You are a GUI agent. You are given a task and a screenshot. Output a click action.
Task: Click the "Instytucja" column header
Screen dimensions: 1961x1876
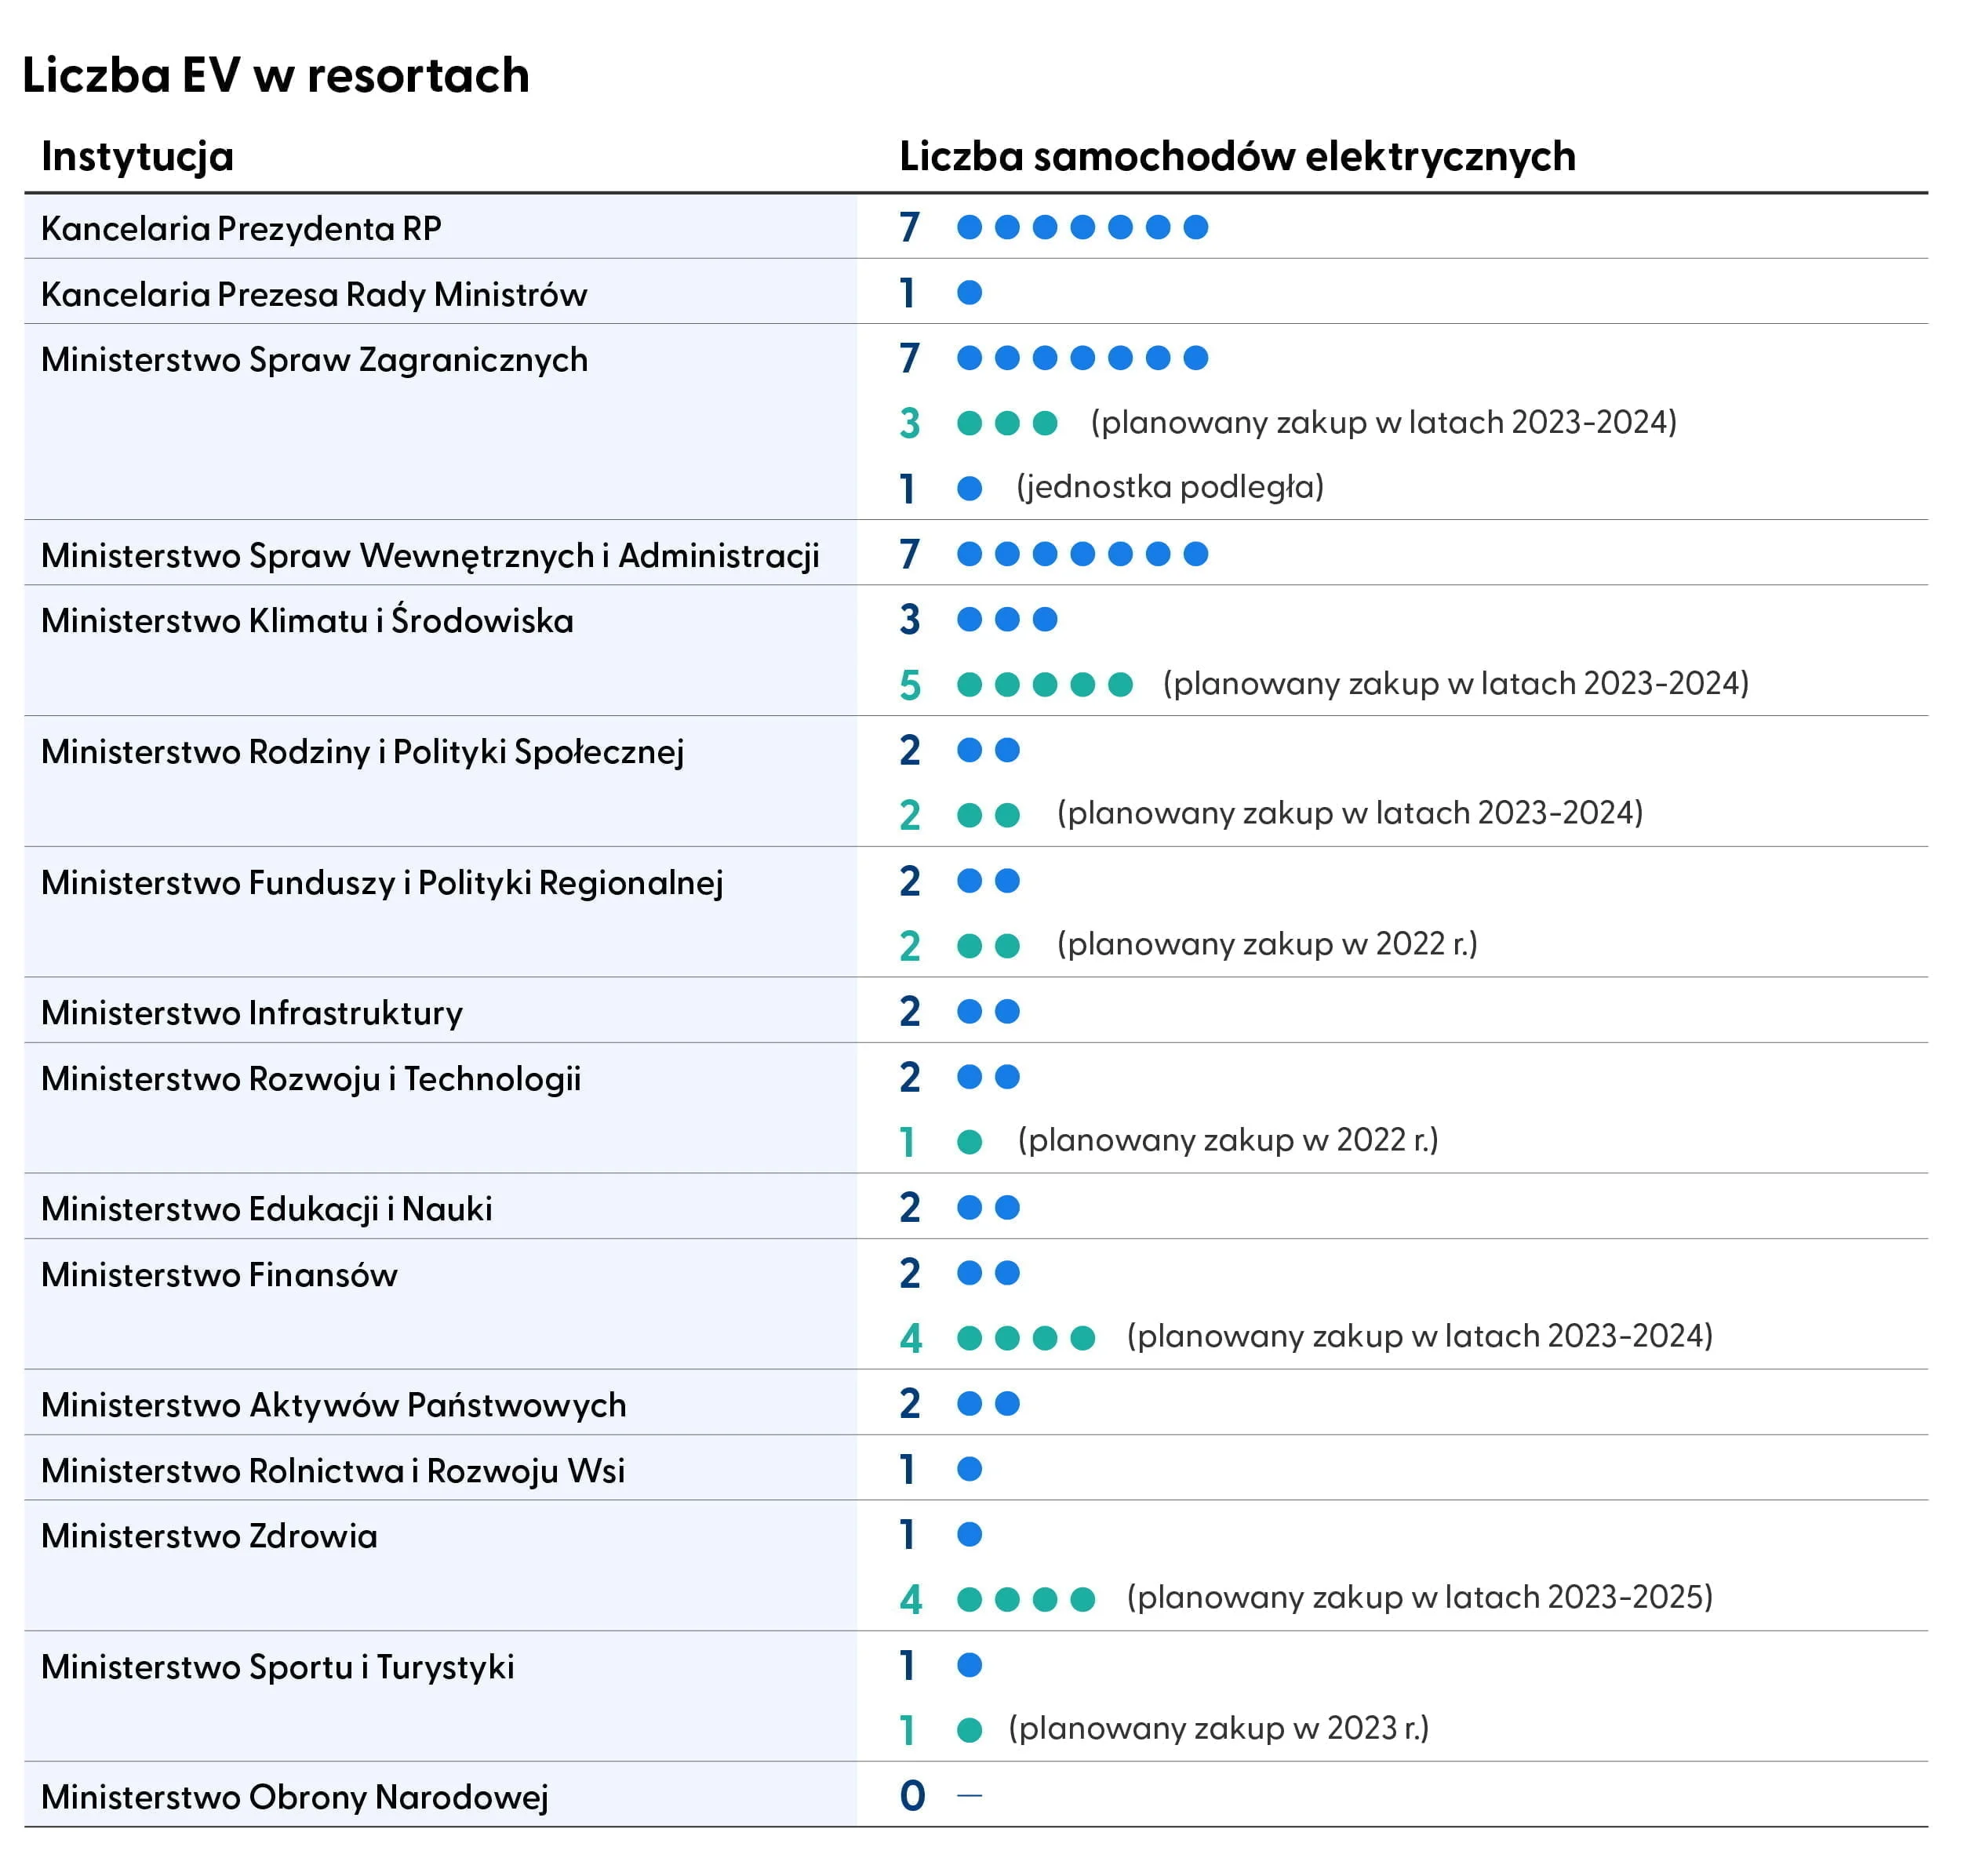click(x=138, y=157)
